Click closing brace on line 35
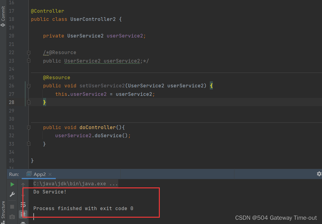Screen dimensions: 322x224 (32, 161)
